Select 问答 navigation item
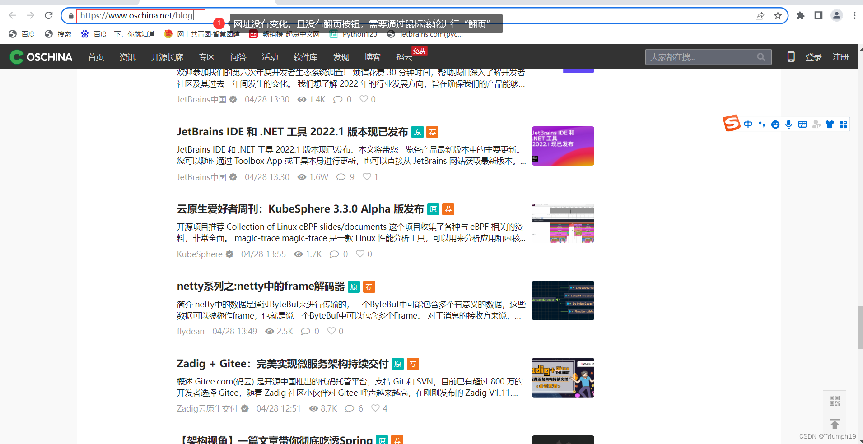This screenshot has height=444, width=863. 238,57
